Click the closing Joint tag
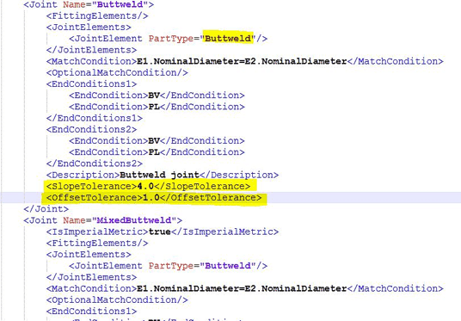The height and width of the screenshot is (321, 461). [x=46, y=209]
